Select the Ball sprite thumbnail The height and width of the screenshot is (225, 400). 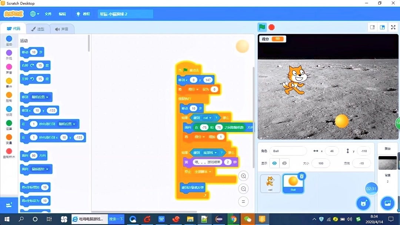(293, 181)
